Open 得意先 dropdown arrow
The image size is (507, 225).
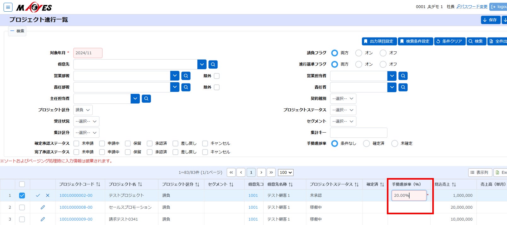[x=202, y=64]
